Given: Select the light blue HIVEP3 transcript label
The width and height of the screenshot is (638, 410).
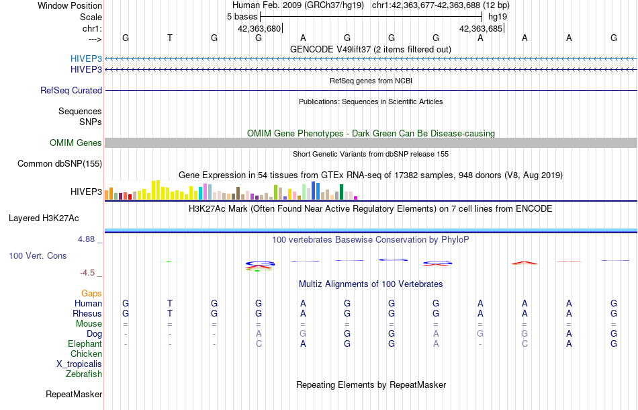Looking at the screenshot, I should pyautogui.click(x=86, y=58).
